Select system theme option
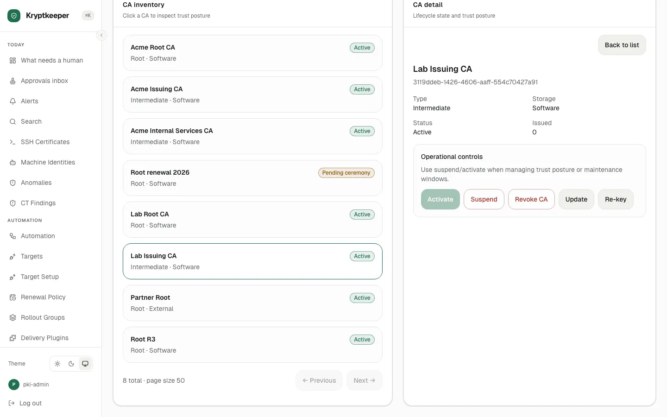Viewport: 667px width, 417px height. [x=85, y=364]
